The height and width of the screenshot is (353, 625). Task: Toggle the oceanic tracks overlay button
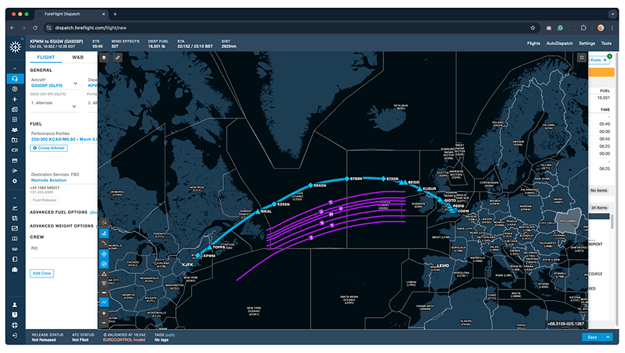pos(104,302)
